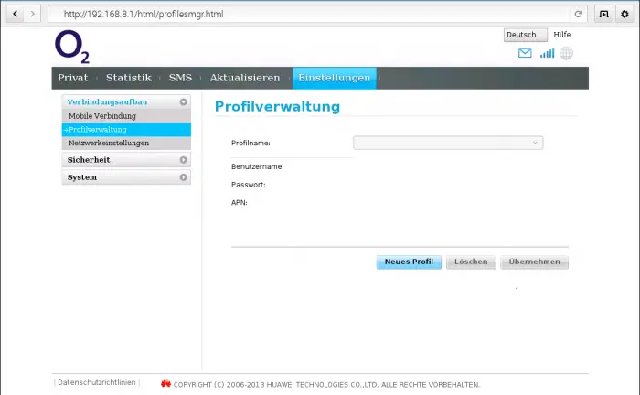Expand the Sicherheit section
The image size is (640, 395).
(x=126, y=160)
